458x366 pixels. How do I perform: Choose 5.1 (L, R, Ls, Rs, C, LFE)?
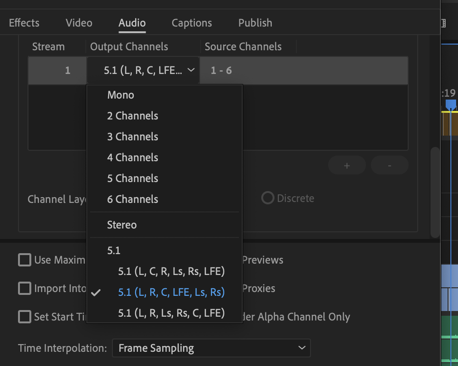(171, 313)
